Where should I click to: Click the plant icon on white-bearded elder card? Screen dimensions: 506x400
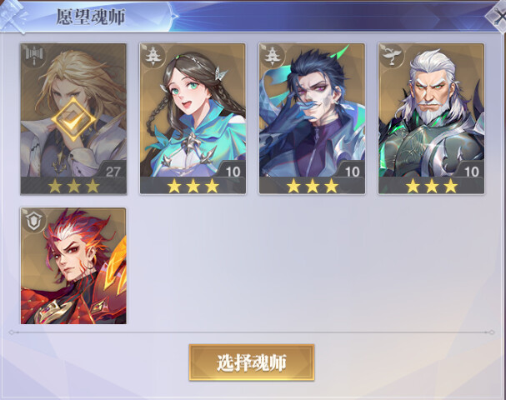click(393, 56)
